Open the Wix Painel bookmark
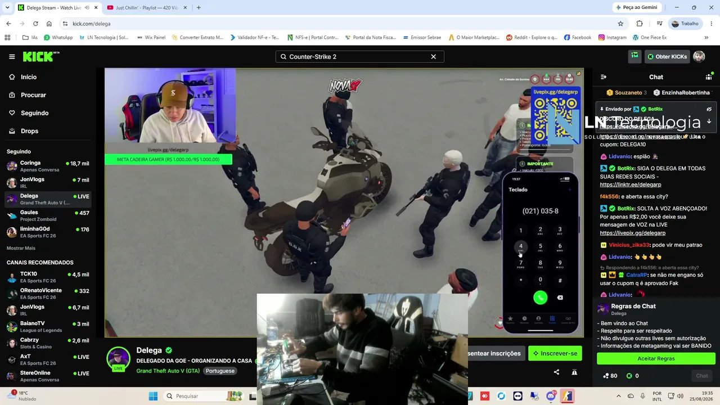The height and width of the screenshot is (405, 720). [151, 38]
